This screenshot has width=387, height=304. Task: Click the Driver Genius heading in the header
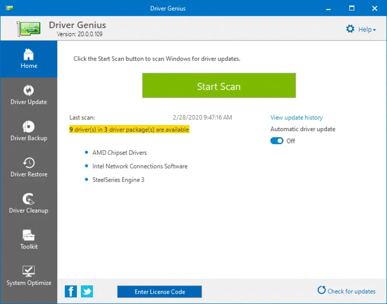pyautogui.click(x=77, y=25)
